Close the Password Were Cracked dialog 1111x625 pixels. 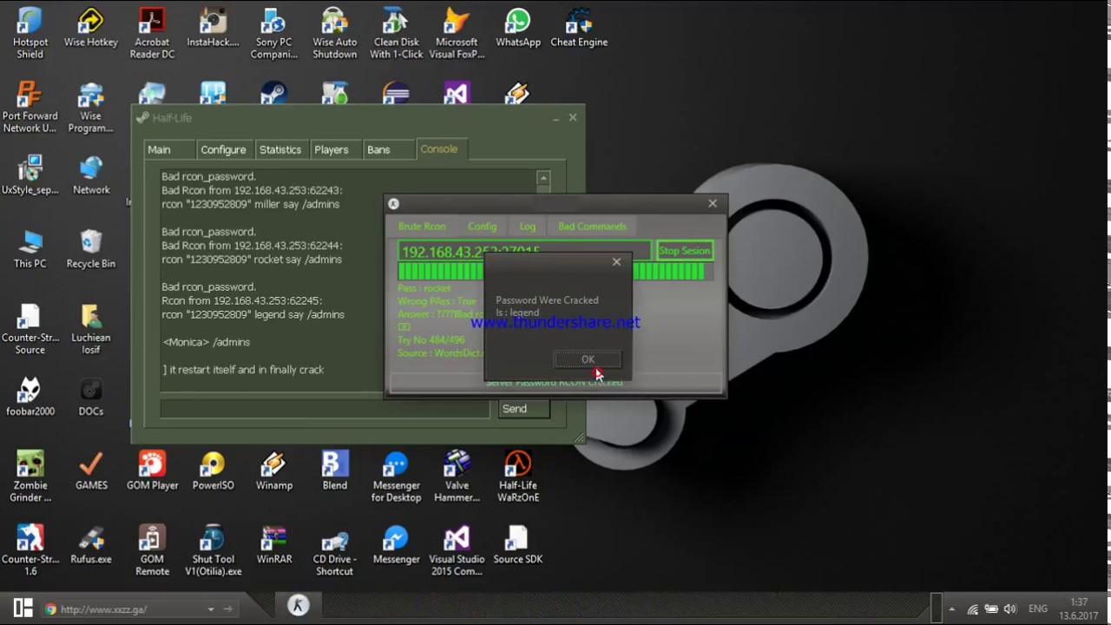point(616,261)
